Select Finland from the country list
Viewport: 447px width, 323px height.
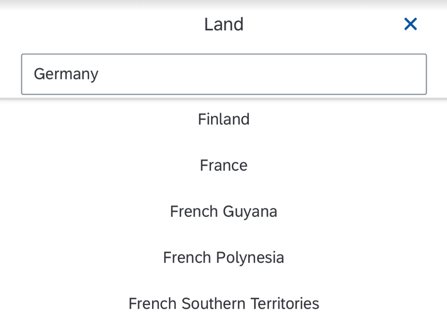pos(223,119)
